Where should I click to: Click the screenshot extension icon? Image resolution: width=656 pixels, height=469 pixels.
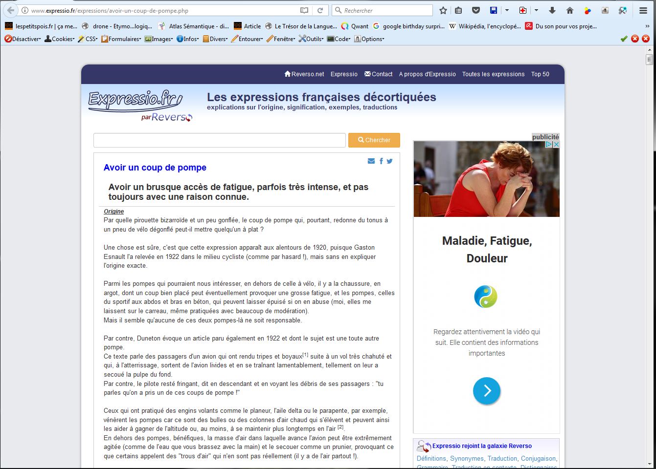605,10
